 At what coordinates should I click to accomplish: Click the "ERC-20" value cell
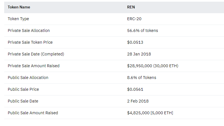coord(134,19)
